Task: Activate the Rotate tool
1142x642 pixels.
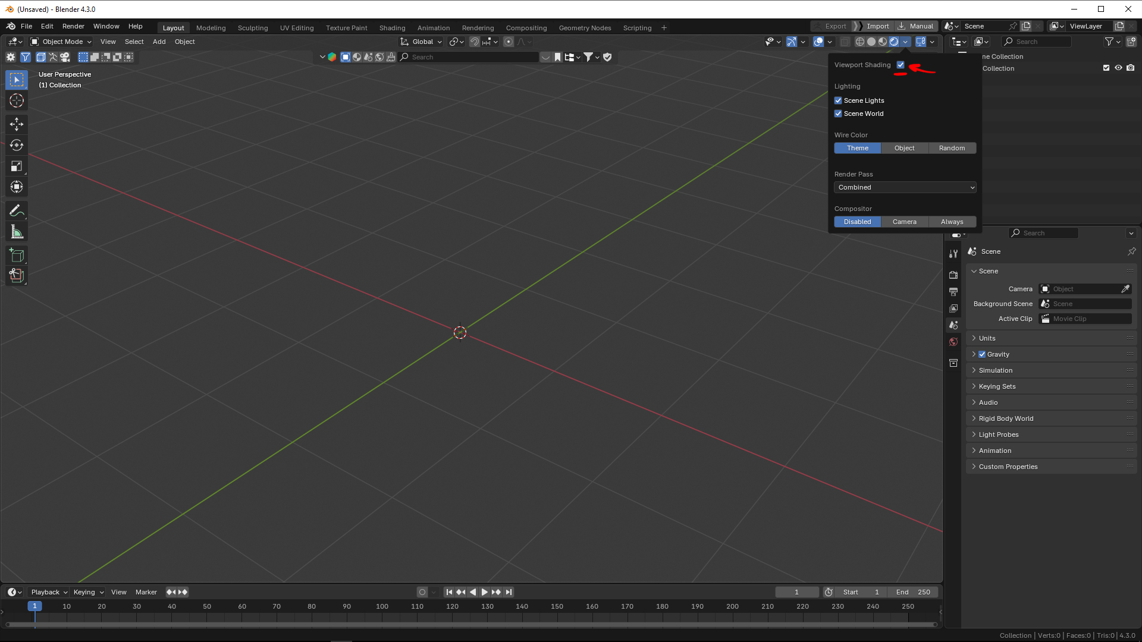Action: (x=17, y=145)
